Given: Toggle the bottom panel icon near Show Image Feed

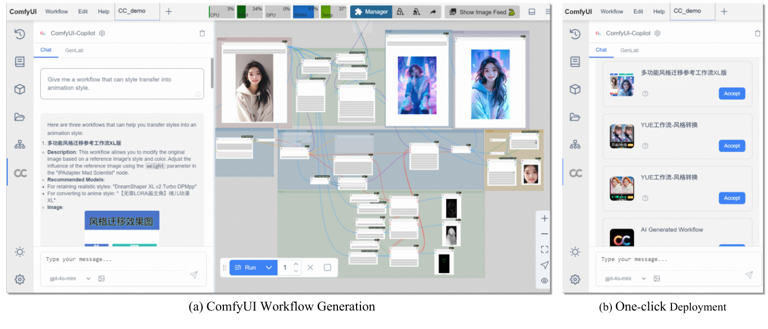Looking at the screenshot, I should point(532,12).
